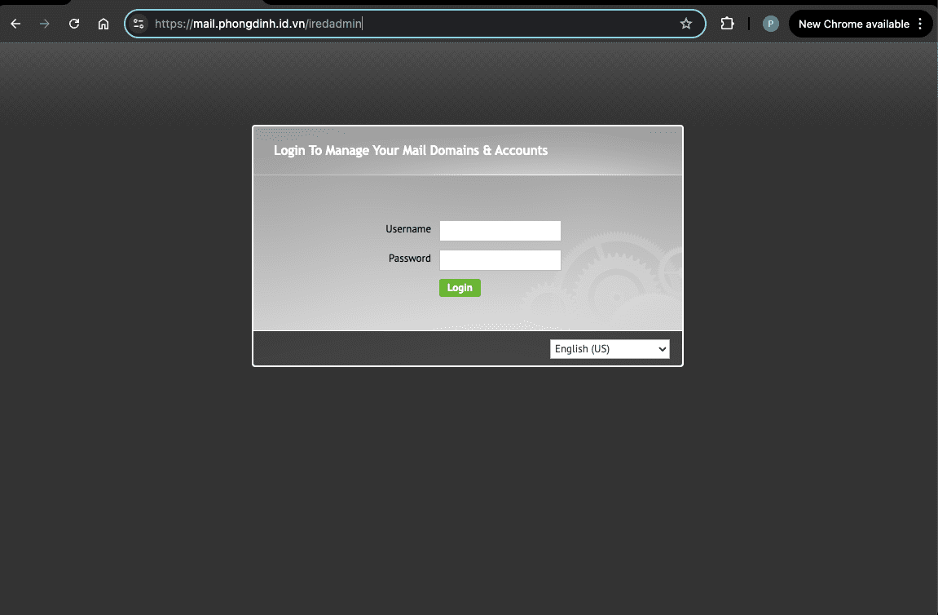Open the Extensions puzzle icon
Image resolution: width=938 pixels, height=615 pixels.
(727, 24)
